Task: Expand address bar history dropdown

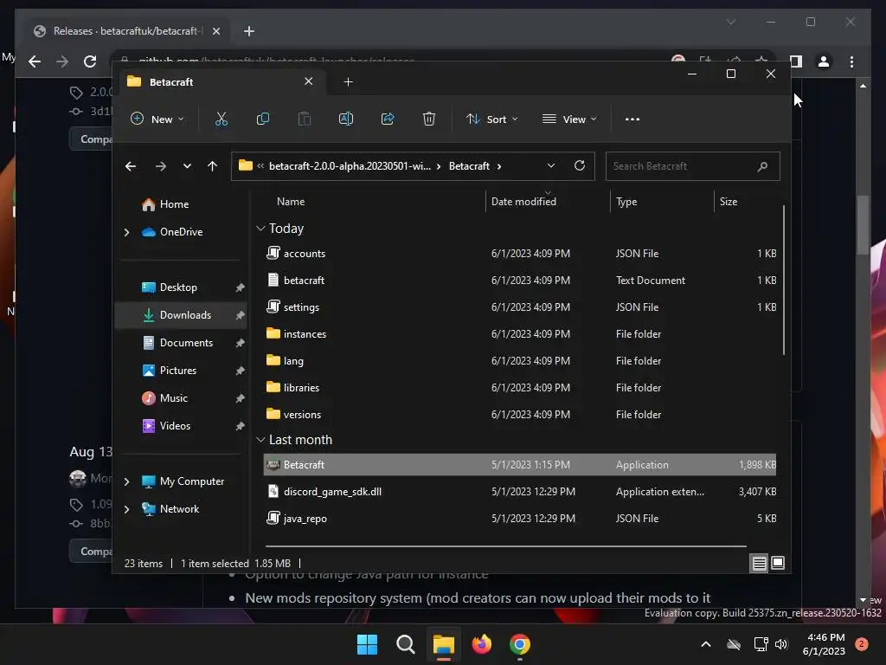Action: pos(551,165)
